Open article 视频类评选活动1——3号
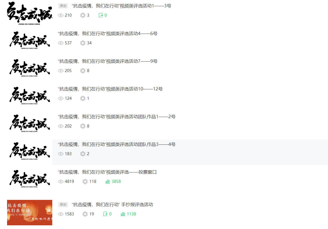The height and width of the screenshot is (229, 328). pyautogui.click(x=121, y=6)
